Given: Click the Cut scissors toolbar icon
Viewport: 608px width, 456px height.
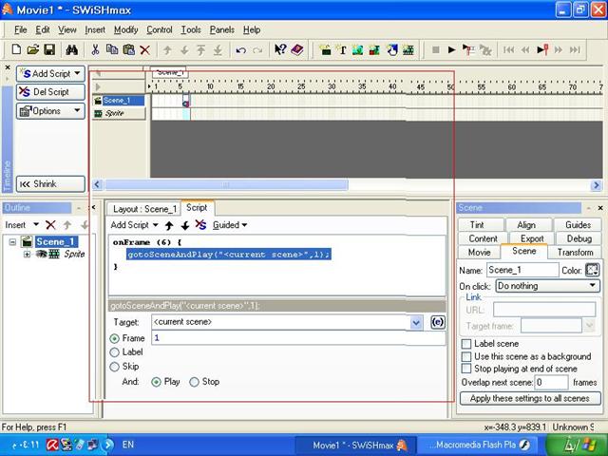Looking at the screenshot, I should click(95, 49).
